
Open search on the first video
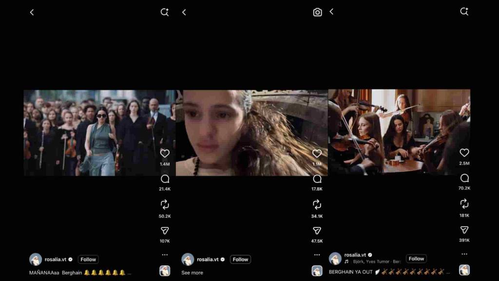coord(165,12)
